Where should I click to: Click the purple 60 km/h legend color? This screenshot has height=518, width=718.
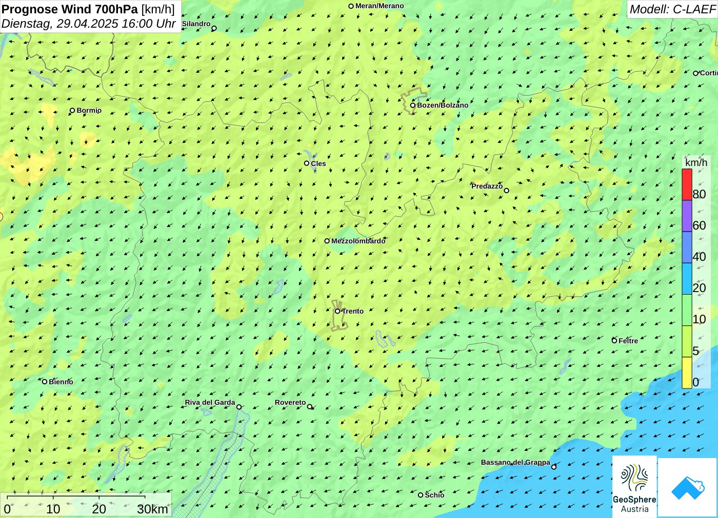(x=687, y=216)
